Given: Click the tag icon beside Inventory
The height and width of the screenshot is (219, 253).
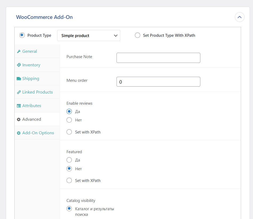Looking at the screenshot, I should [19, 65].
